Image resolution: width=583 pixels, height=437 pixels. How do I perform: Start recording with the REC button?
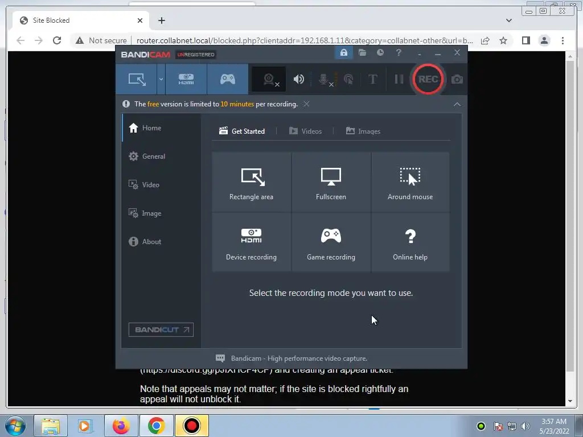428,79
